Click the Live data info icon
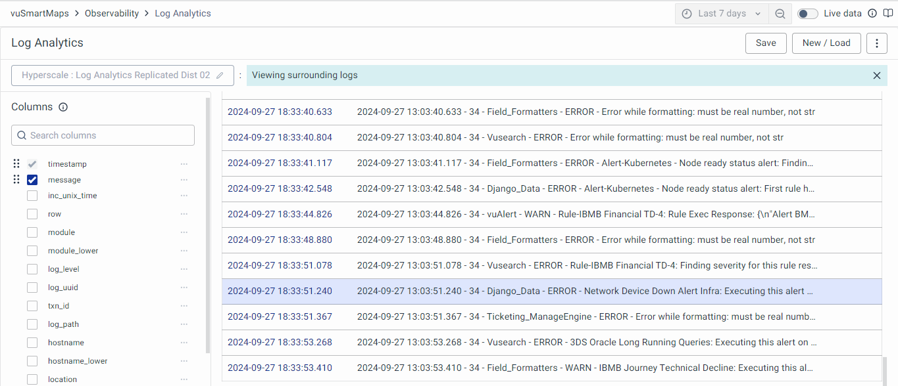The height and width of the screenshot is (386, 898). [x=872, y=14]
